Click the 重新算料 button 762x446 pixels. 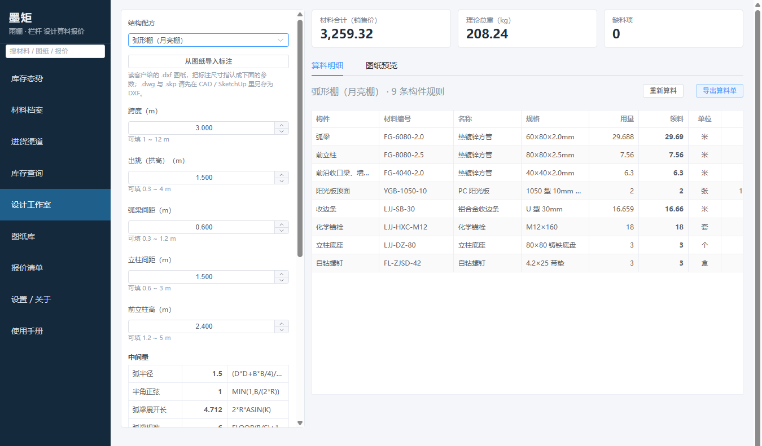(663, 91)
